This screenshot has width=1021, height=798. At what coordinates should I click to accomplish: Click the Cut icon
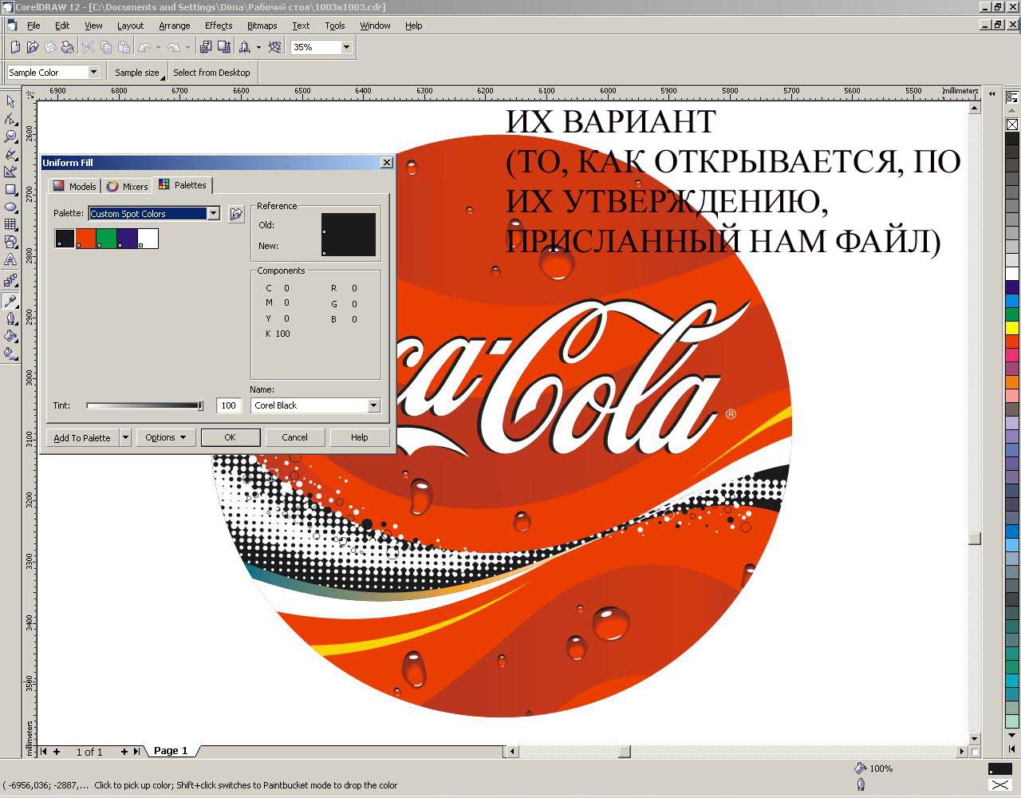(88, 47)
